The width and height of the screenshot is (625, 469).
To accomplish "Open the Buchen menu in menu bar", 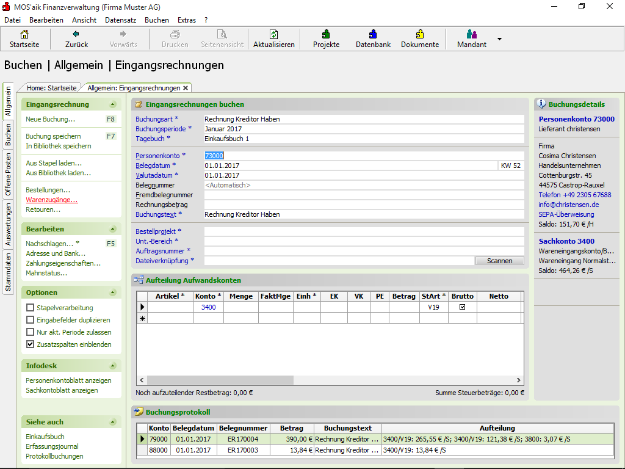I will (x=157, y=20).
